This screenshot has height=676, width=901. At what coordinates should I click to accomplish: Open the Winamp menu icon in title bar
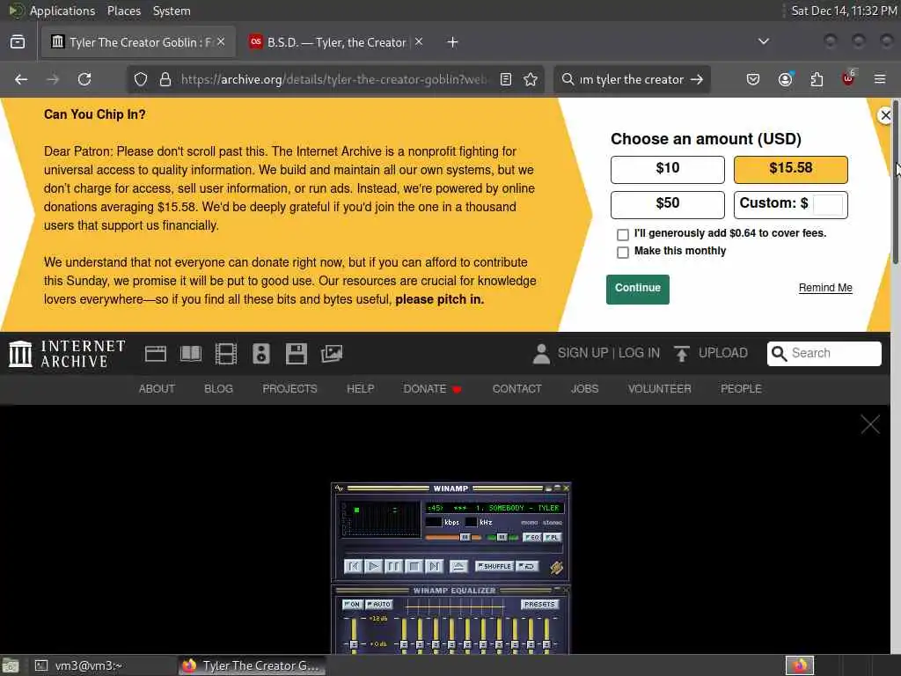coord(339,488)
